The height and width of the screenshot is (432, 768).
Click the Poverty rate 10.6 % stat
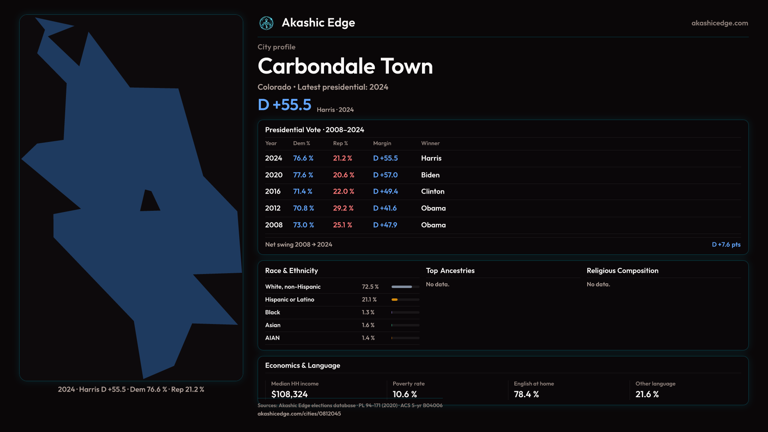404,394
